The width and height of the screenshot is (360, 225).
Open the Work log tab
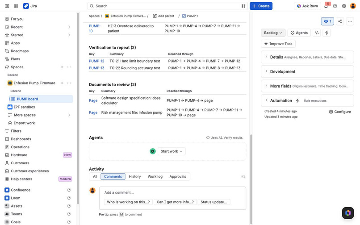coord(155,176)
